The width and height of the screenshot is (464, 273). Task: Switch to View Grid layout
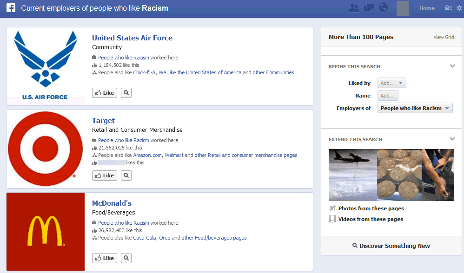[444, 37]
